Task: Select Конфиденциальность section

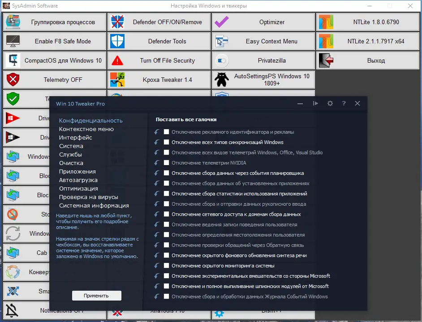Action: pyautogui.click(x=90, y=121)
